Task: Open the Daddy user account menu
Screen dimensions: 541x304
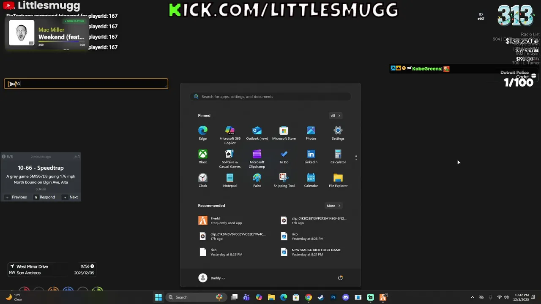Action: (x=212, y=278)
